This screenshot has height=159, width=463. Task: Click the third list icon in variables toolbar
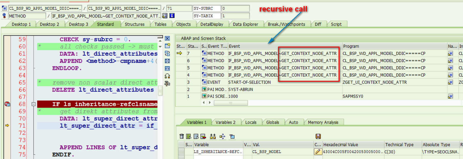pos(196,136)
